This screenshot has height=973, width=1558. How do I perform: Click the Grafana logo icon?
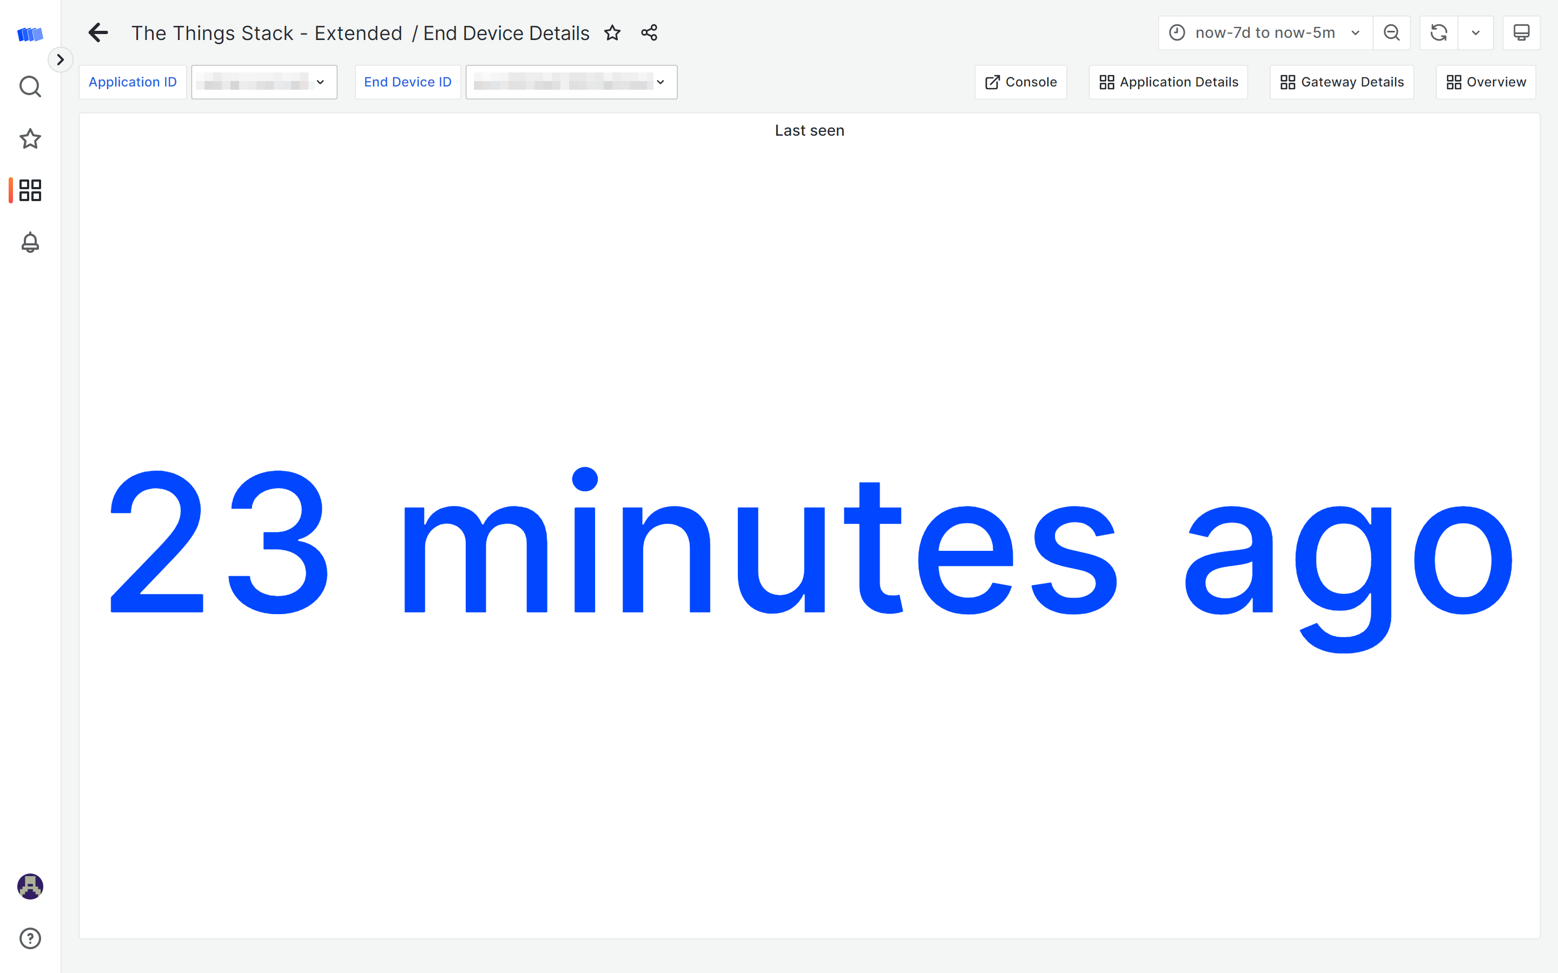tap(30, 34)
